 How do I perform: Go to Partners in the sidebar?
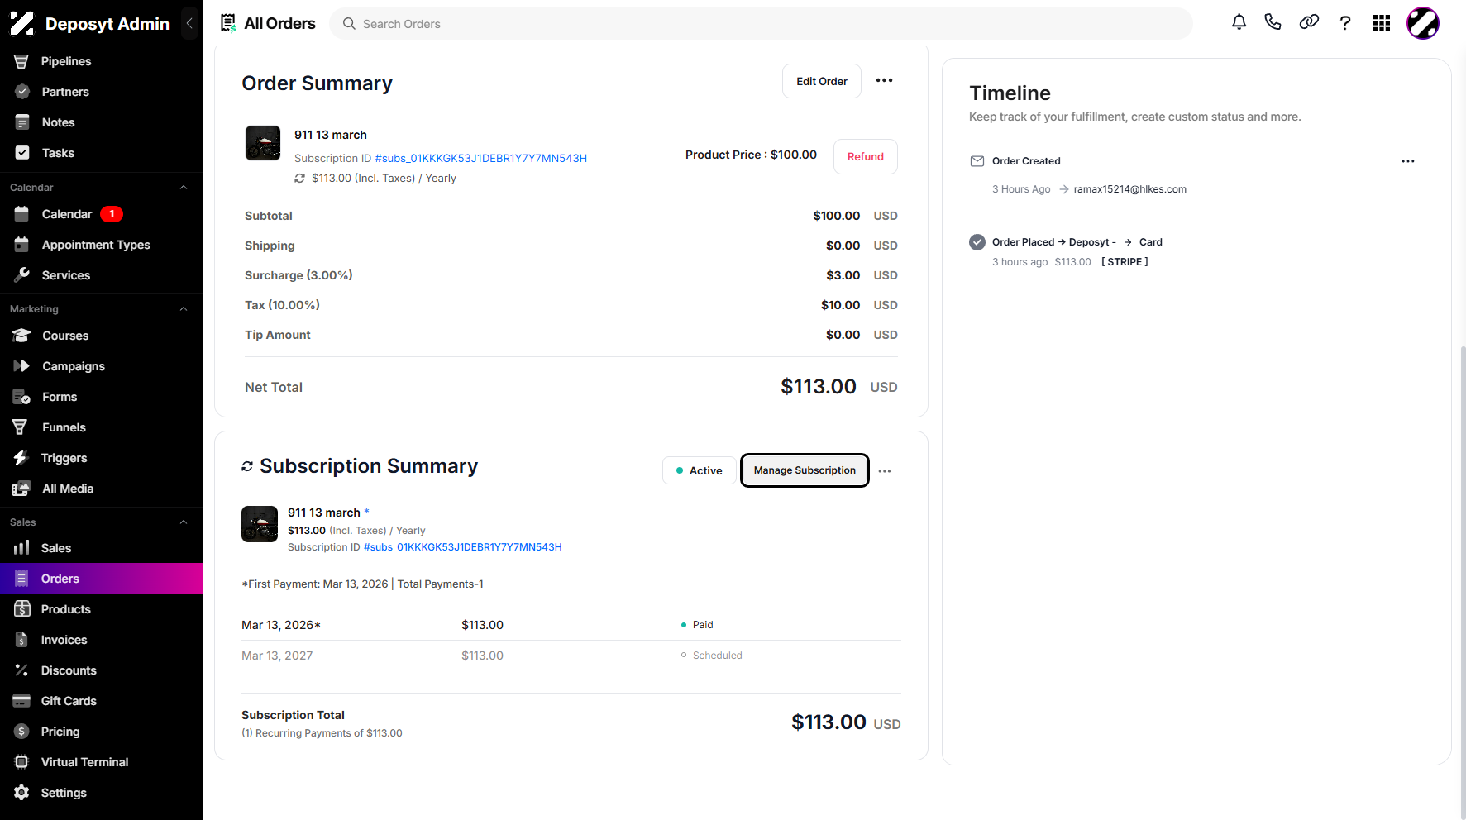(x=102, y=92)
